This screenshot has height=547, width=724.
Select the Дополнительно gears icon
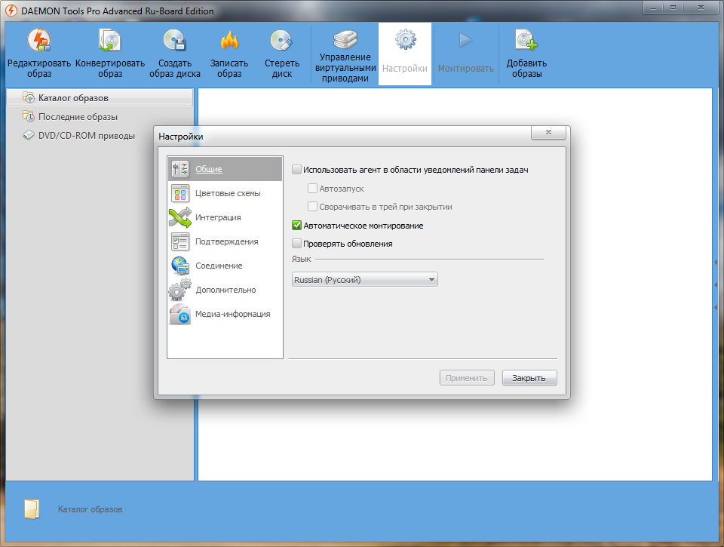click(180, 290)
